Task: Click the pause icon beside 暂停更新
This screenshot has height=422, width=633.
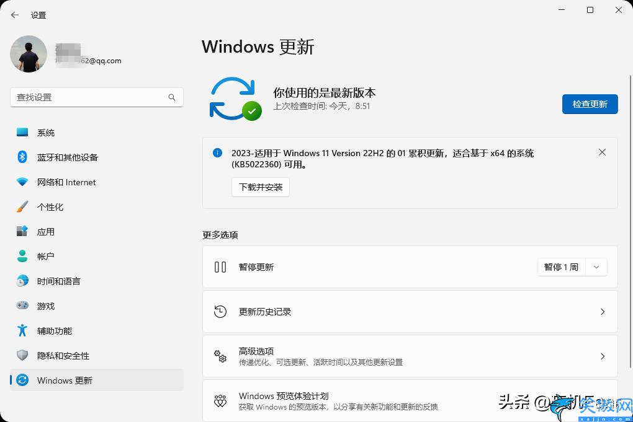Action: coord(220,267)
